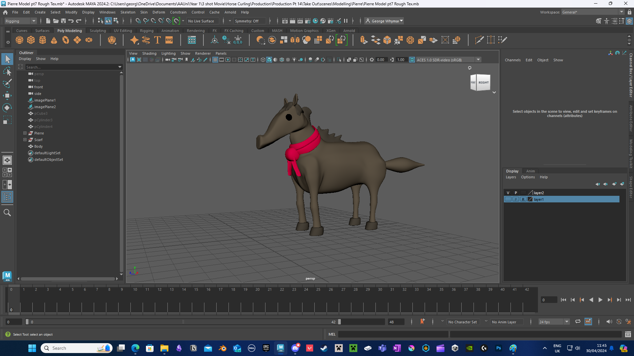Open Outliner search filter dropdown arrow
Image resolution: width=634 pixels, height=356 pixels.
click(120, 67)
